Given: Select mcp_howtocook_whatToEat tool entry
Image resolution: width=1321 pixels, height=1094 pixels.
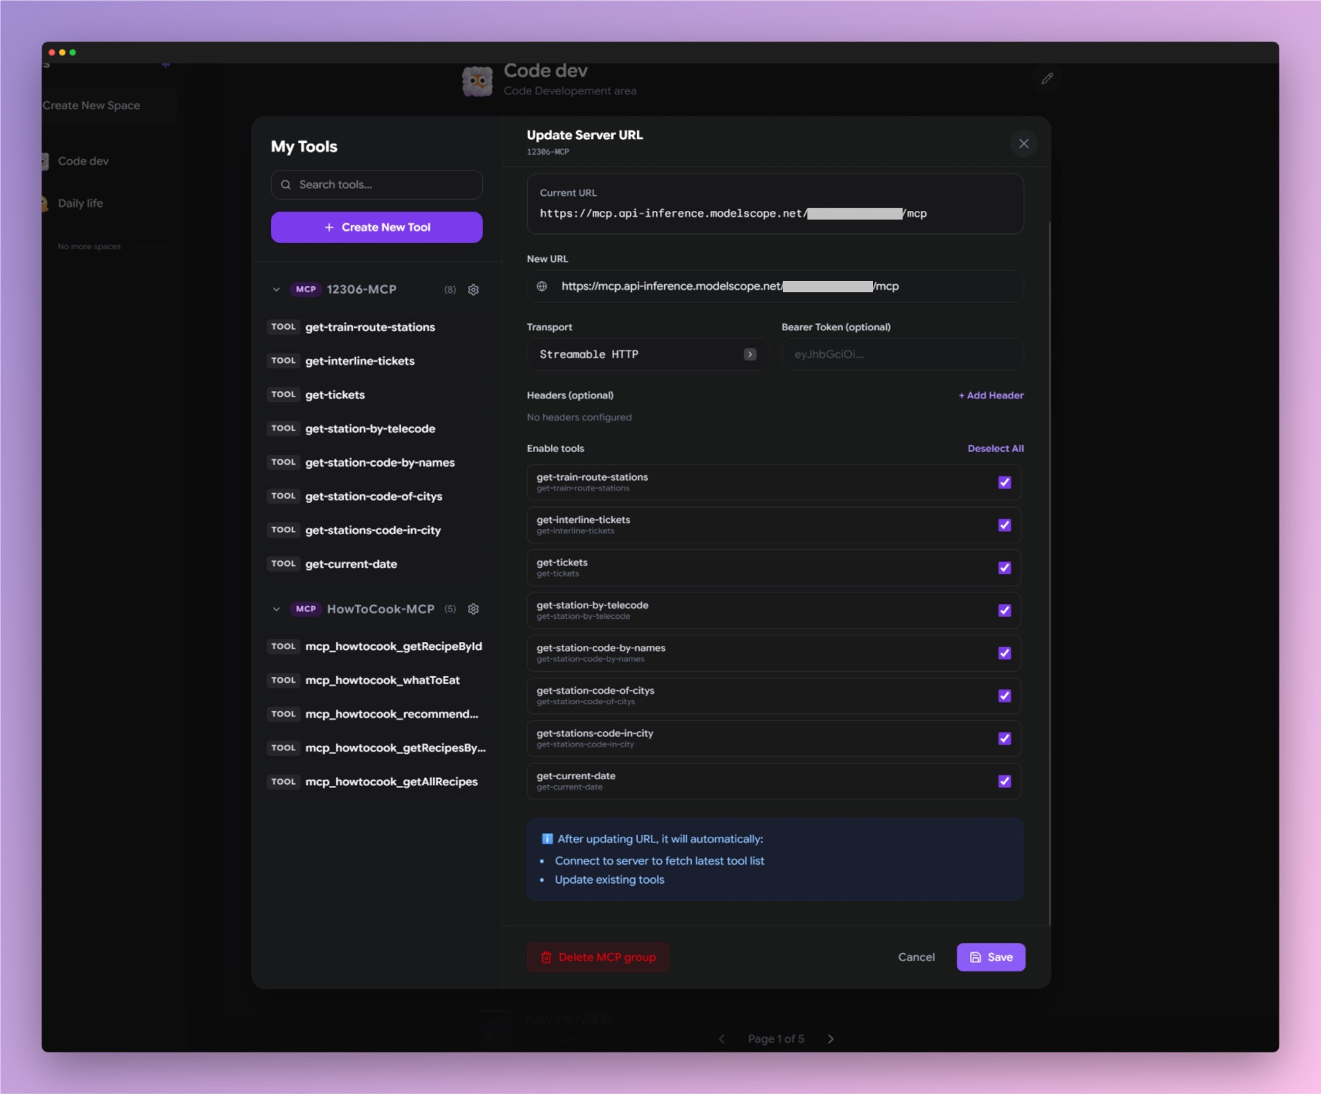Looking at the screenshot, I should 382,680.
